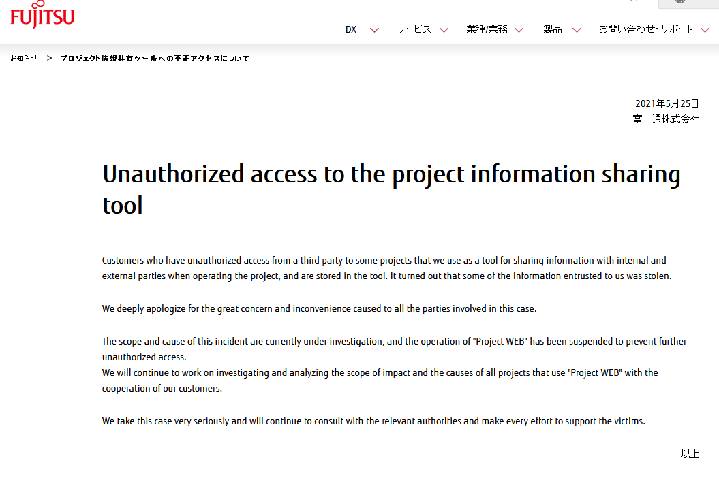Expand the chevron next to DX
The image size is (719, 478).
374,30
